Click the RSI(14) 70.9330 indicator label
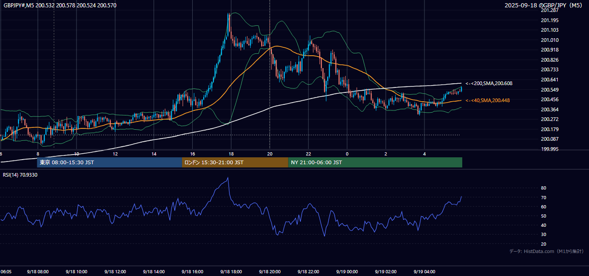This screenshot has height=276, width=589. [20, 175]
